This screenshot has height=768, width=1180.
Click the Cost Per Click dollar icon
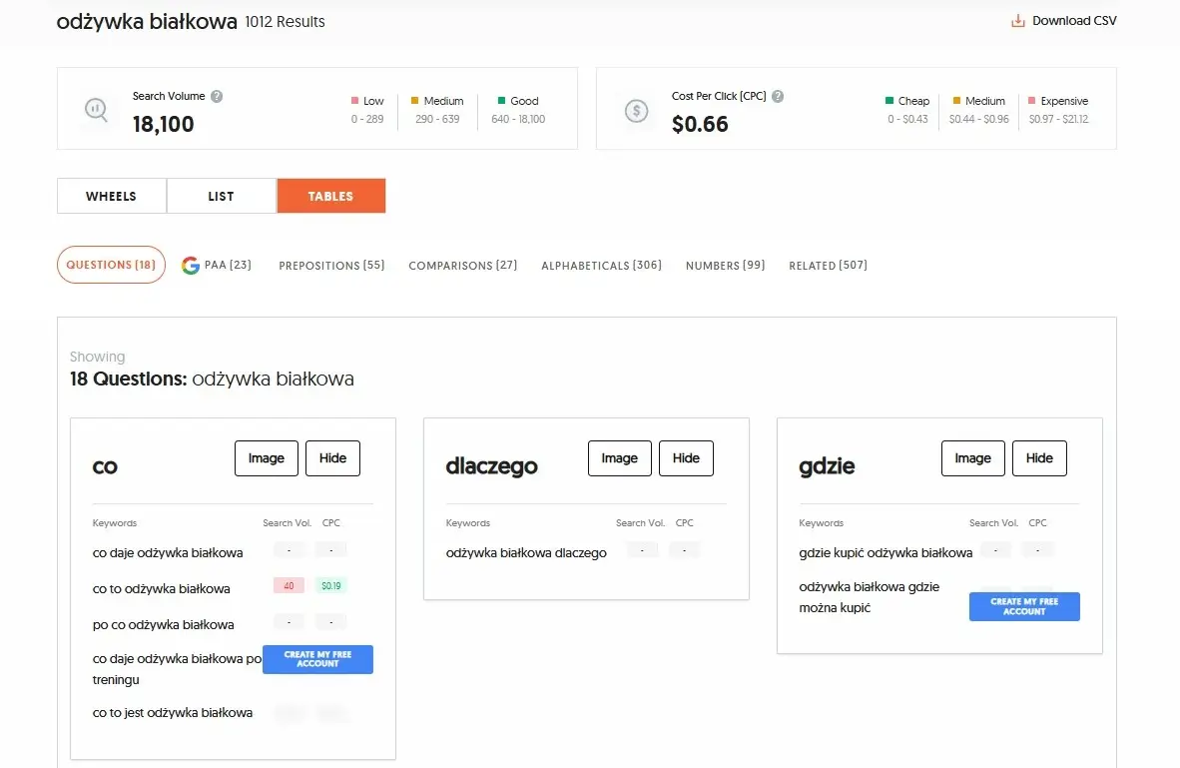(636, 110)
